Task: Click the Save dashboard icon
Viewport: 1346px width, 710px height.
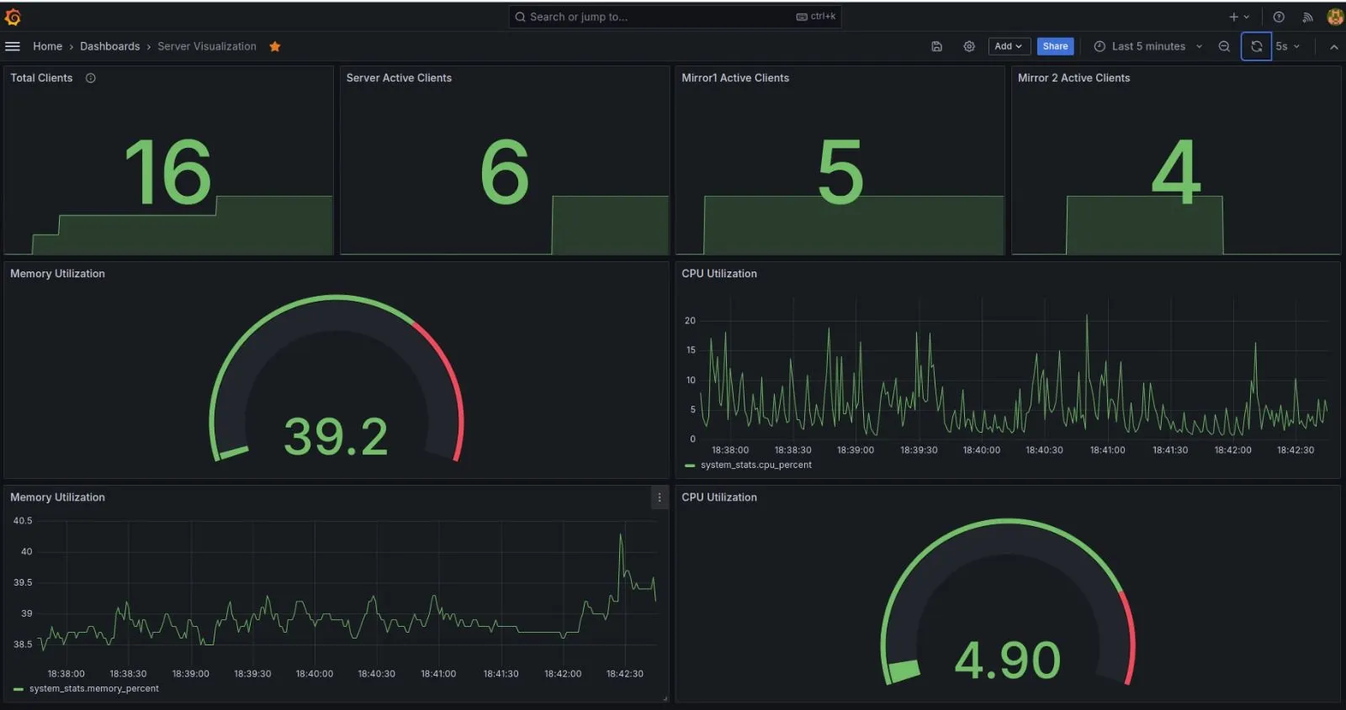Action: coord(936,46)
